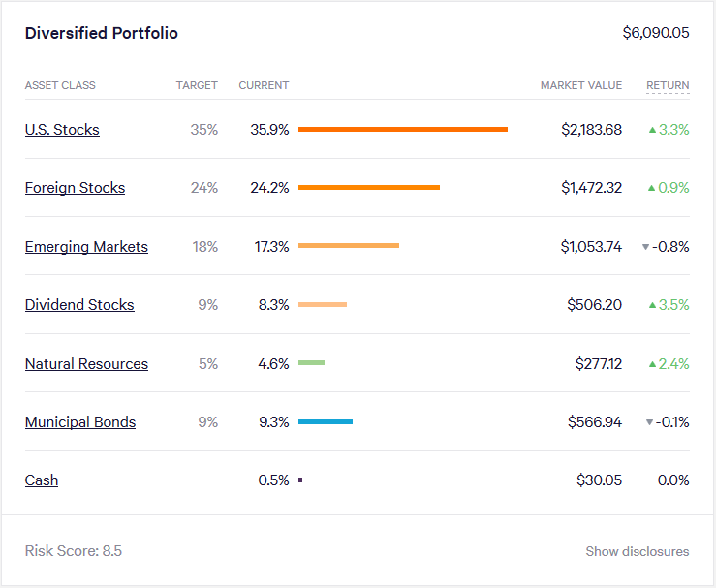Open the Foreign Stocks link
Image resolution: width=716 pixels, height=588 pixels.
[x=75, y=188]
